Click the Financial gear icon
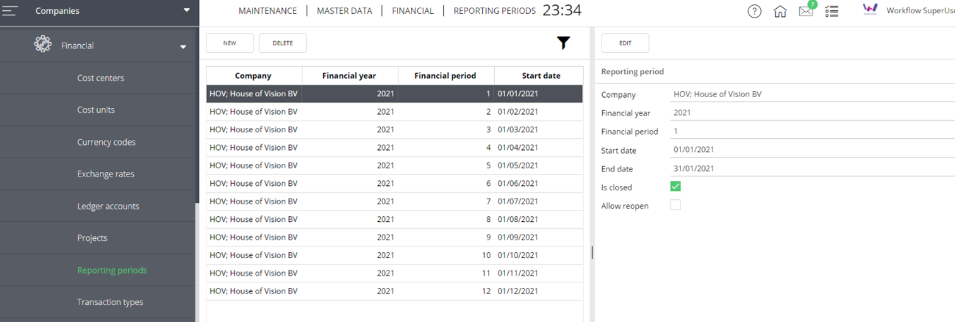The width and height of the screenshot is (955, 322). coord(43,44)
